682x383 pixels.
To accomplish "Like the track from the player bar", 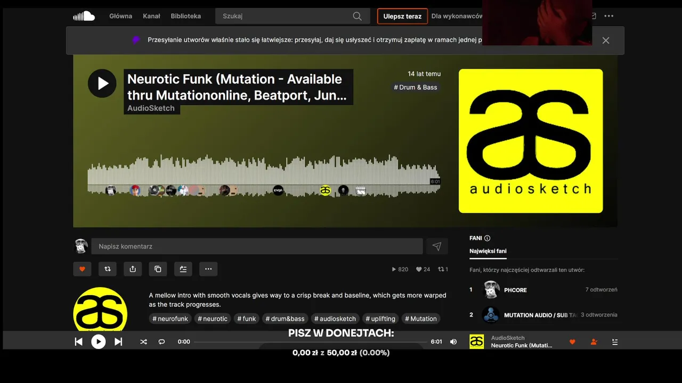I will click(x=572, y=342).
